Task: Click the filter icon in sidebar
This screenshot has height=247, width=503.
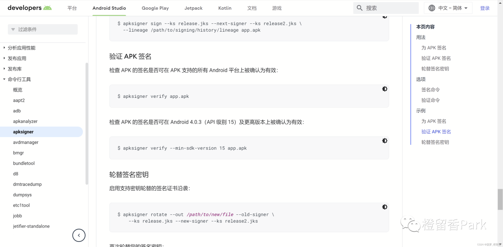Action: (x=13, y=29)
